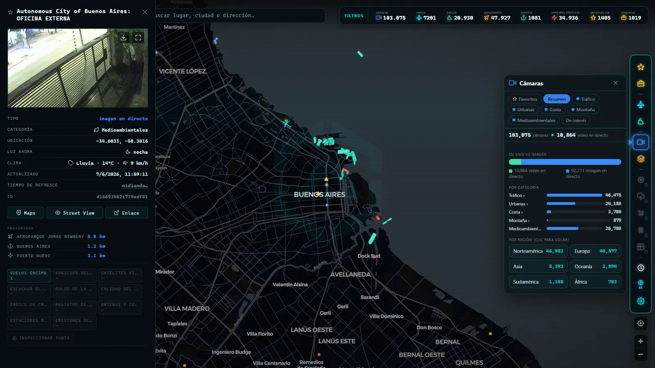Star the Oficina Externa camera as favorite
The width and height of the screenshot is (655, 368).
tap(10, 12)
